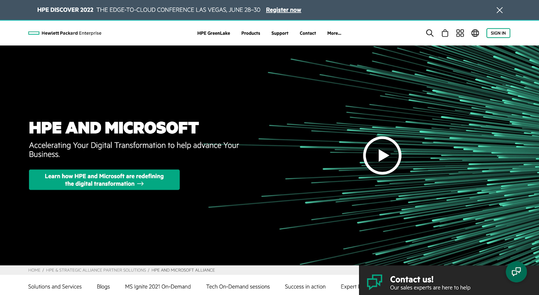Click the Hewlett Packard Enterprise logo

(x=65, y=33)
